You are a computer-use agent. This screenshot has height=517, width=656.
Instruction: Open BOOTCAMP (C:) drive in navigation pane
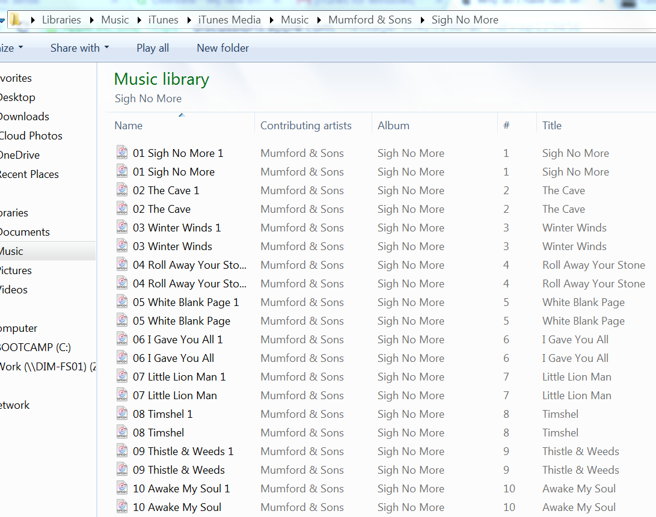click(x=35, y=347)
